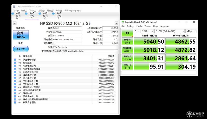This screenshot has width=207, height=119.
Task: Open Language menu in CrystalDiskMark
Action: [x=164, y=26]
